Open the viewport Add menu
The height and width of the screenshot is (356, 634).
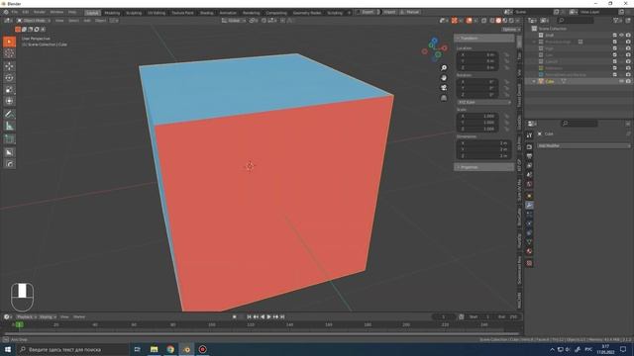tap(87, 20)
